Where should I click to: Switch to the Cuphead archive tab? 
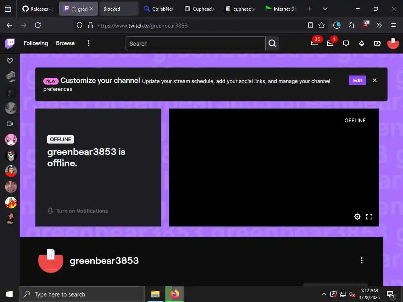(x=200, y=9)
